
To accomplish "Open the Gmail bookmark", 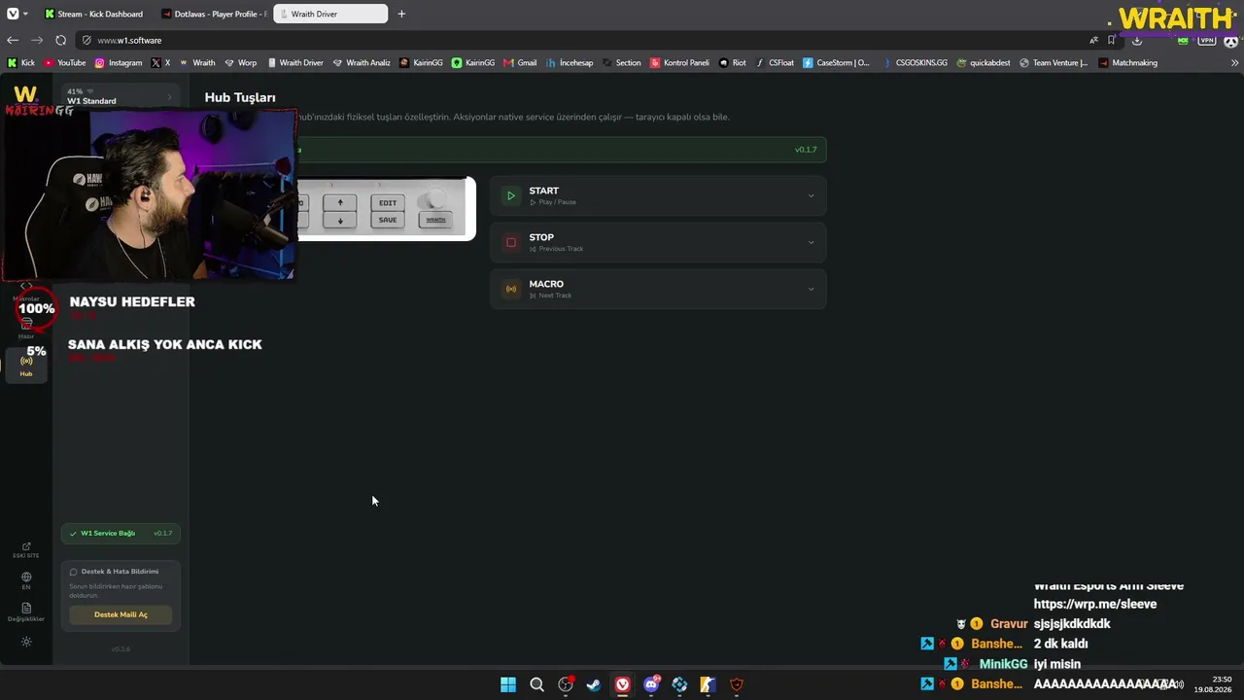I will [520, 63].
